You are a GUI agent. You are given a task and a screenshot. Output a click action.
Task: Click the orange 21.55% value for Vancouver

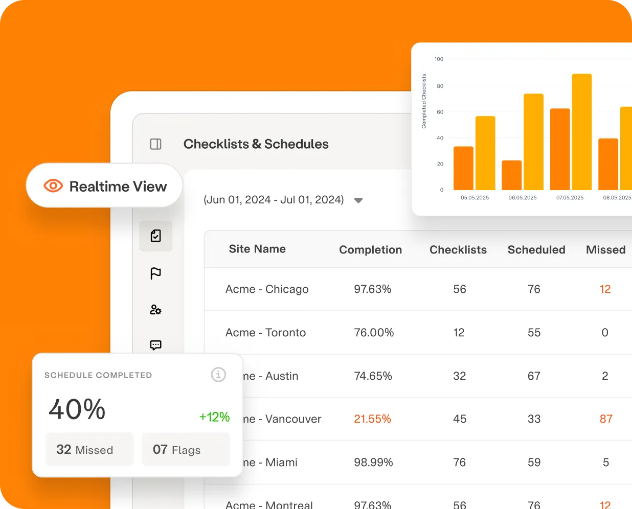click(x=373, y=419)
